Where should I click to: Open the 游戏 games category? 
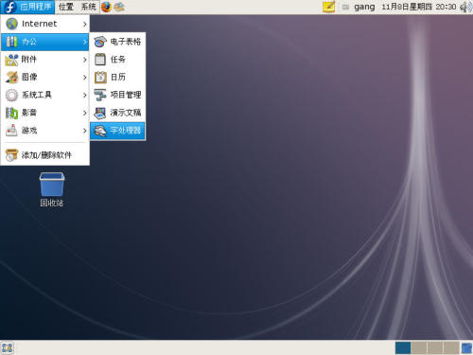(x=45, y=131)
